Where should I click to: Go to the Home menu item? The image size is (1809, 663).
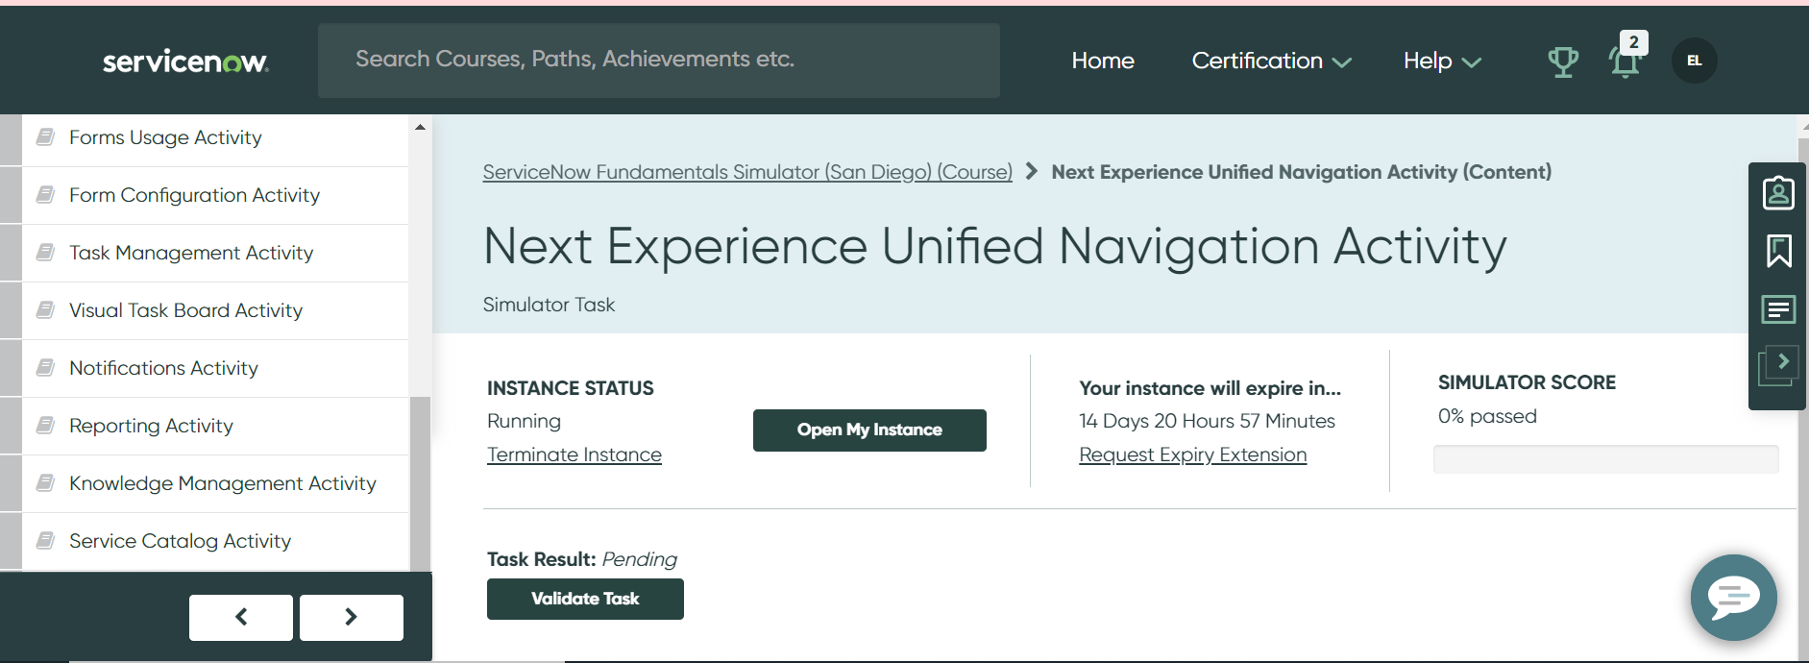click(x=1103, y=61)
